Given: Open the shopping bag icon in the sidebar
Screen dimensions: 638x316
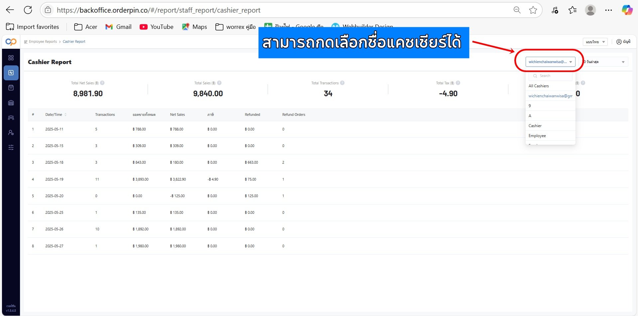Looking at the screenshot, I should click(x=11, y=88).
